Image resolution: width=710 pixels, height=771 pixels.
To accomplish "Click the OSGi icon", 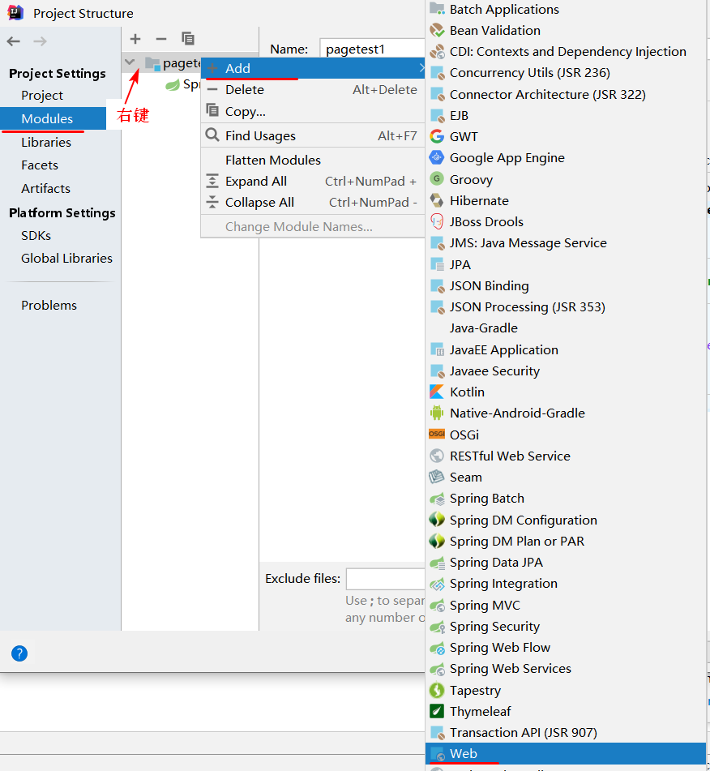I will pyautogui.click(x=437, y=435).
